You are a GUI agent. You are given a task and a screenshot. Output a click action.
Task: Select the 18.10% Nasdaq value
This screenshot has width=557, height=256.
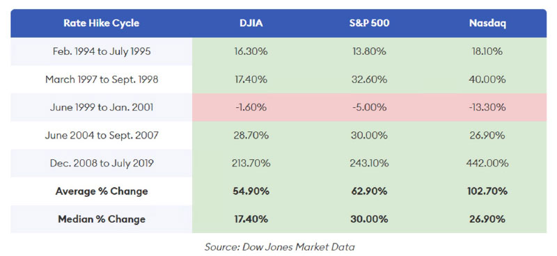click(x=487, y=51)
